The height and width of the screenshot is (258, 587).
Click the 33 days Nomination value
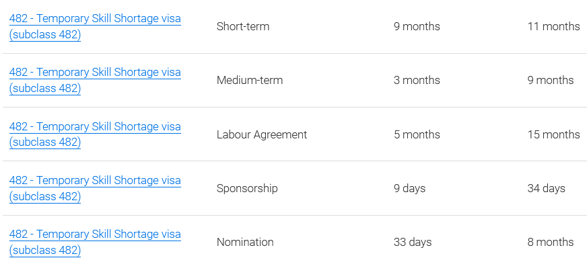[x=413, y=242]
